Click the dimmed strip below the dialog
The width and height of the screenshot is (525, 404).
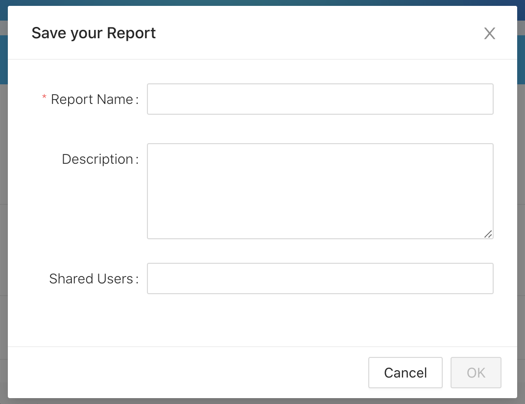coord(262,401)
